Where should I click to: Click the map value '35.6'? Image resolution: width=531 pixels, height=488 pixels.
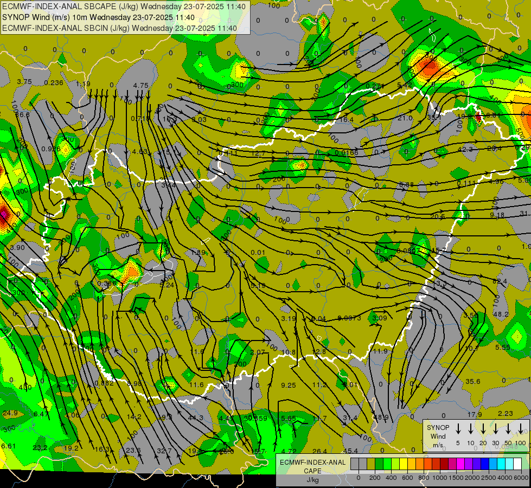pos(473,381)
